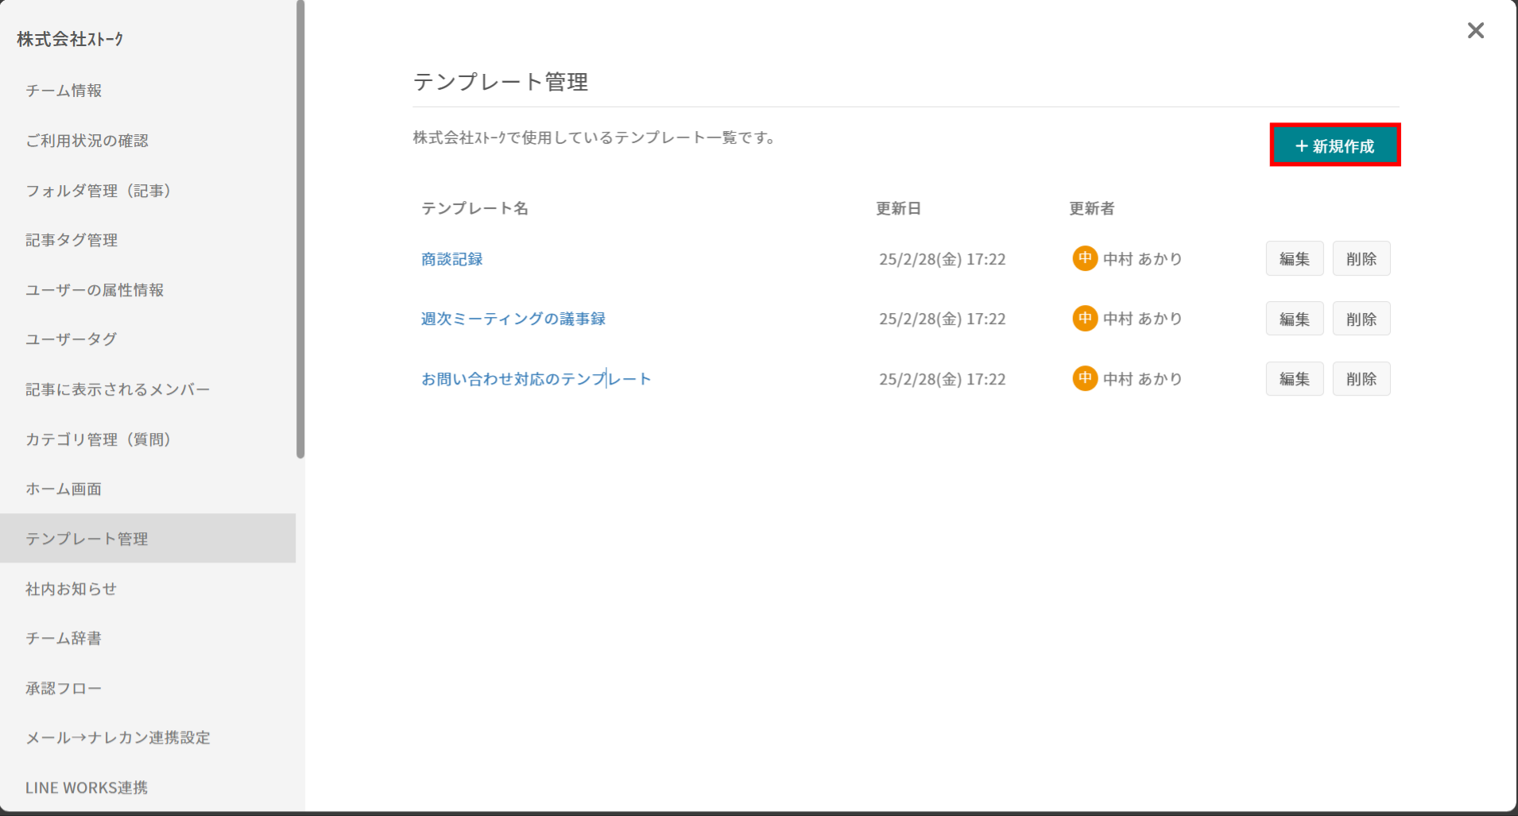The width and height of the screenshot is (1518, 816).
Task: Delete the 週次ミーティングの議事録 template
Action: [x=1361, y=319]
